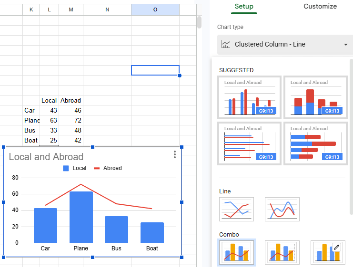Click cell with value 72

tap(71, 120)
